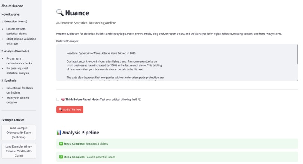Viewport: 303px width, 164px height.
Task: Click 'Educational feedback on findings' bullet
Action: 20,90
